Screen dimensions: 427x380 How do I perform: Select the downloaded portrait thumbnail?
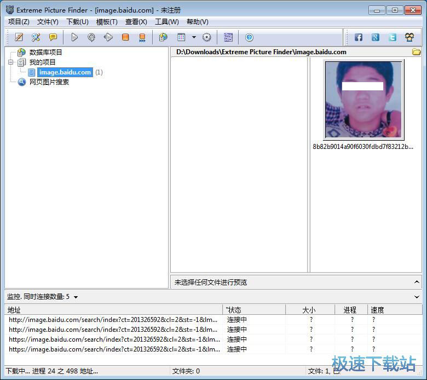click(363, 100)
